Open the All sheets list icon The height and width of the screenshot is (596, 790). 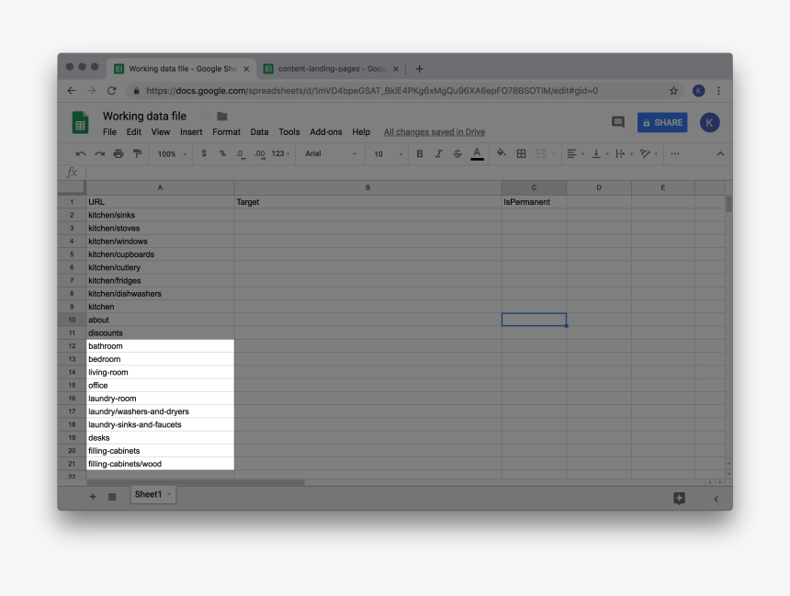click(x=112, y=497)
